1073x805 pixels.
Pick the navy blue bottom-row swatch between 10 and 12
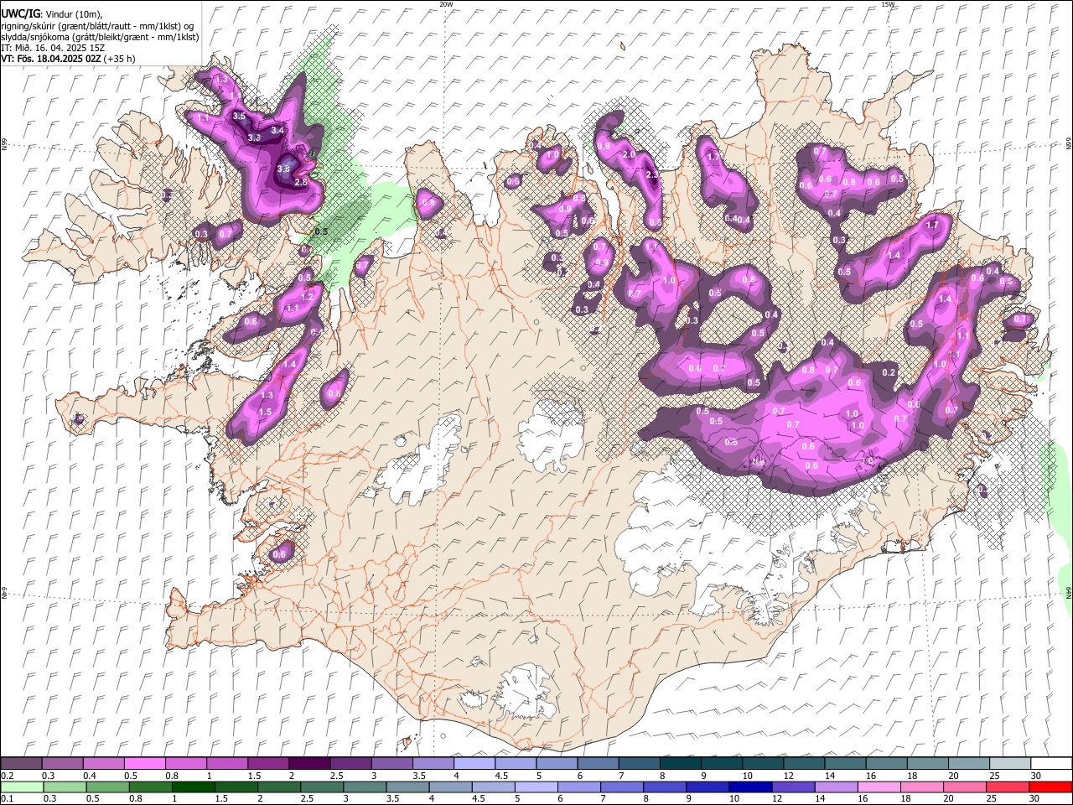pos(751,787)
